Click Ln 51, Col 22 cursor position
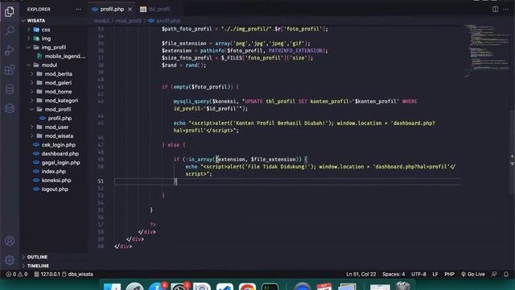 361,274
